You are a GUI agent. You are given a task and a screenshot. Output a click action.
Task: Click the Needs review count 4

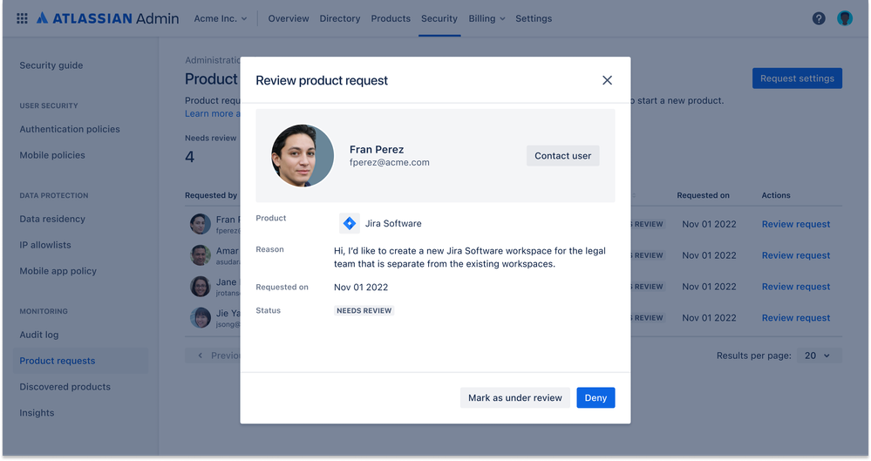(189, 157)
